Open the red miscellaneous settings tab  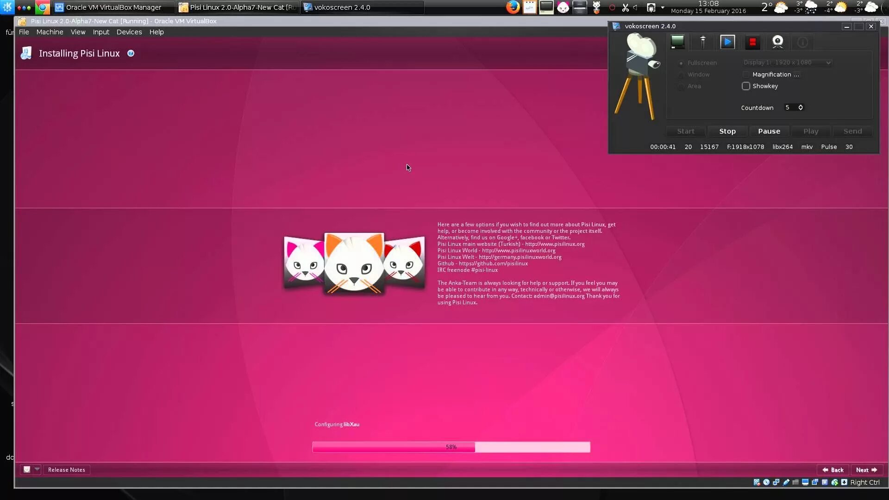[x=752, y=42]
